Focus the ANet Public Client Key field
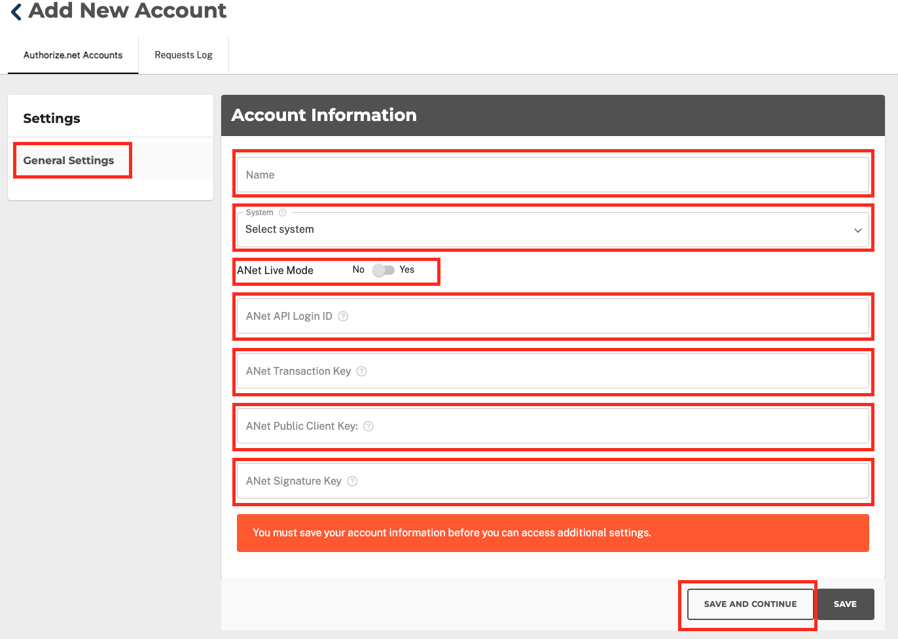Screen dimensions: 898x639 [553, 426]
